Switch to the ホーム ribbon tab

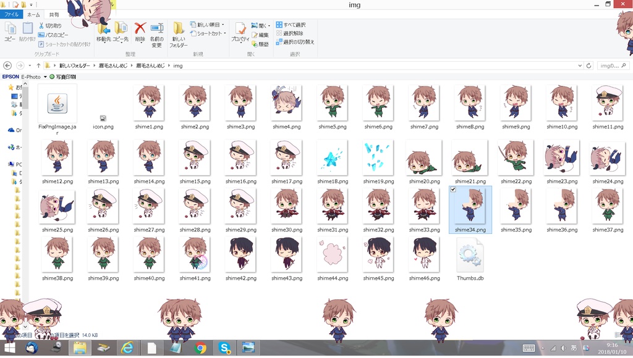(x=33, y=15)
